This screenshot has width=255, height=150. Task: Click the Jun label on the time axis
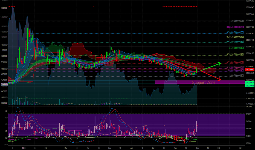click(131, 148)
